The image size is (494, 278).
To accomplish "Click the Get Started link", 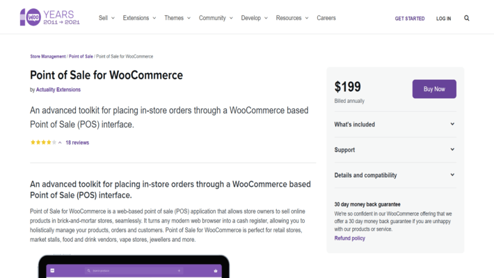I will click(410, 19).
